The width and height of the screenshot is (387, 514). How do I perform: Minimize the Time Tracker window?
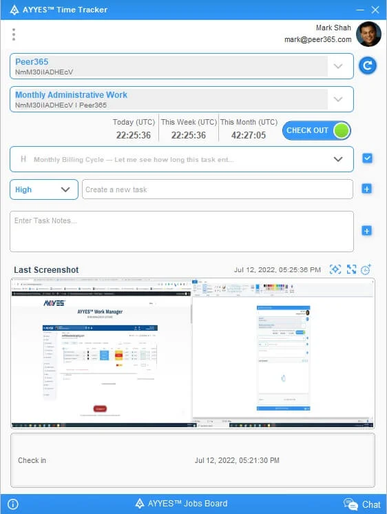coord(360,10)
